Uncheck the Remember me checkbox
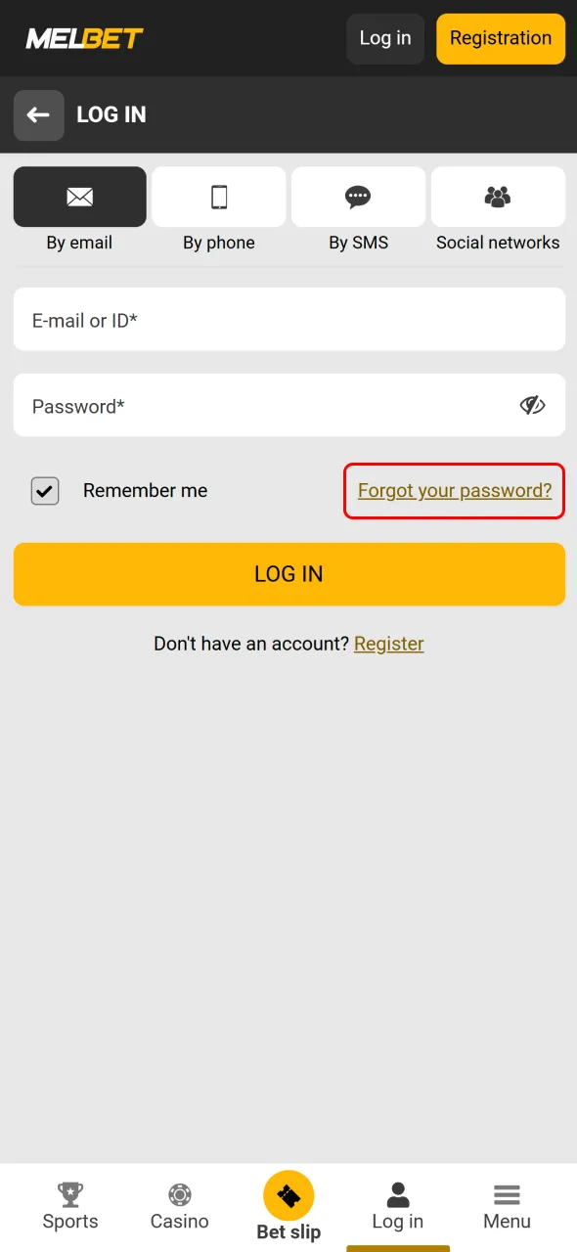The image size is (577, 1252). (x=44, y=490)
